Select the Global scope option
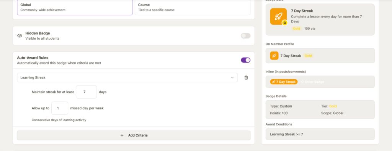Screen dimensions: 392x151 (75, 7)
